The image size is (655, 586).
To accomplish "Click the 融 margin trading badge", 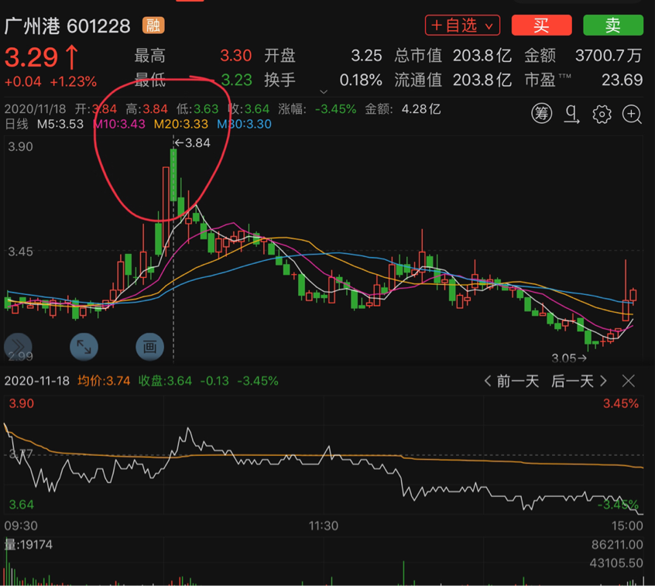I will [153, 26].
